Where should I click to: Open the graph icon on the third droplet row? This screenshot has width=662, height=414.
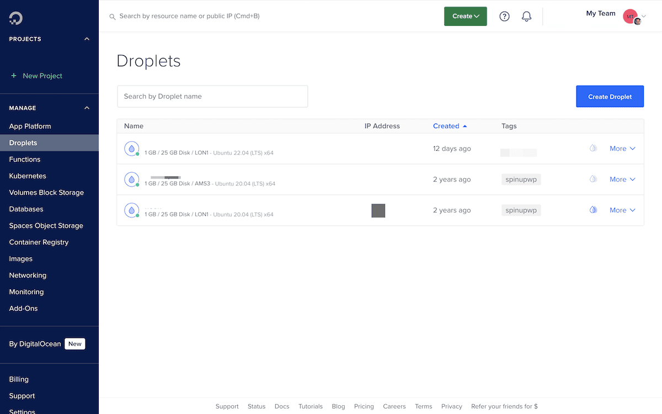pos(593,210)
